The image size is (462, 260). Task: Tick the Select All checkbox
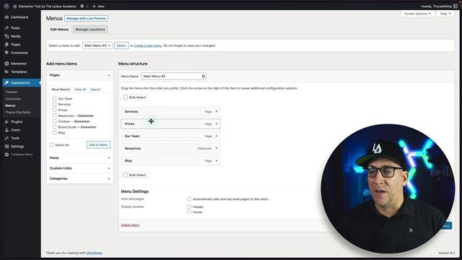[51, 144]
